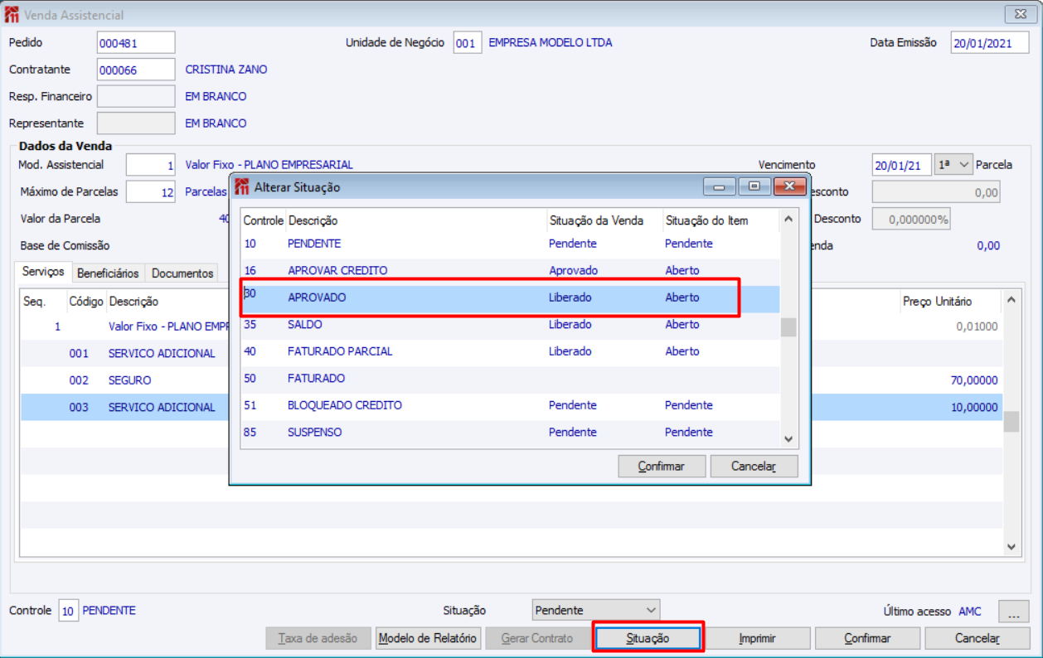Click scroll-down arrow of dialog list
This screenshot has width=1043, height=658.
click(788, 439)
